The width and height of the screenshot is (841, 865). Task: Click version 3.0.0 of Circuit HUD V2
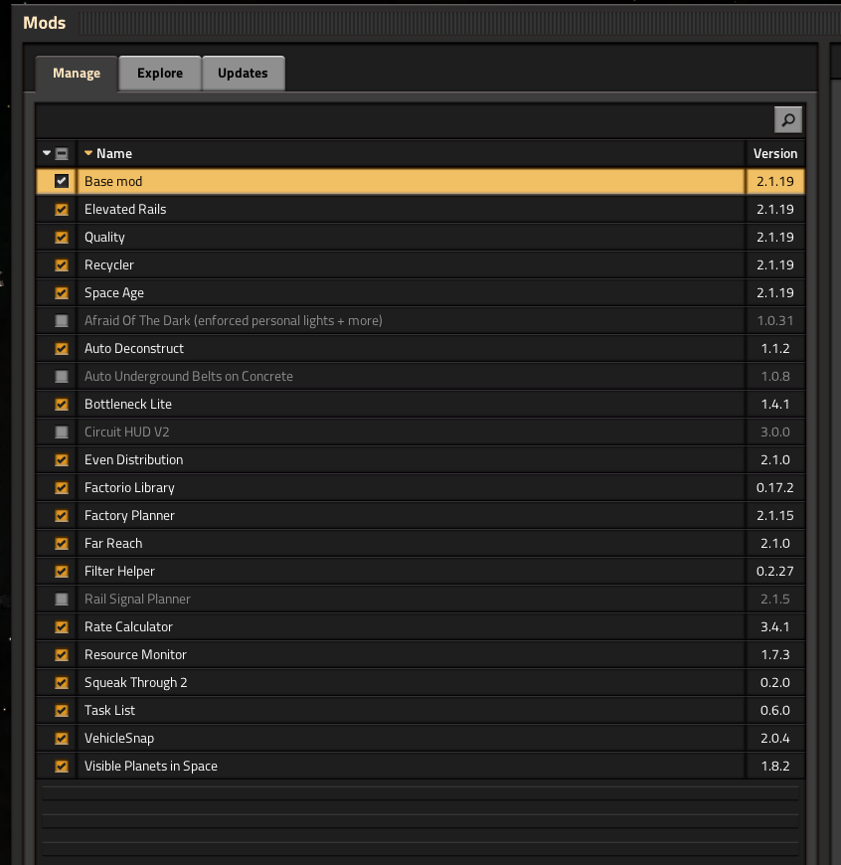tap(774, 432)
